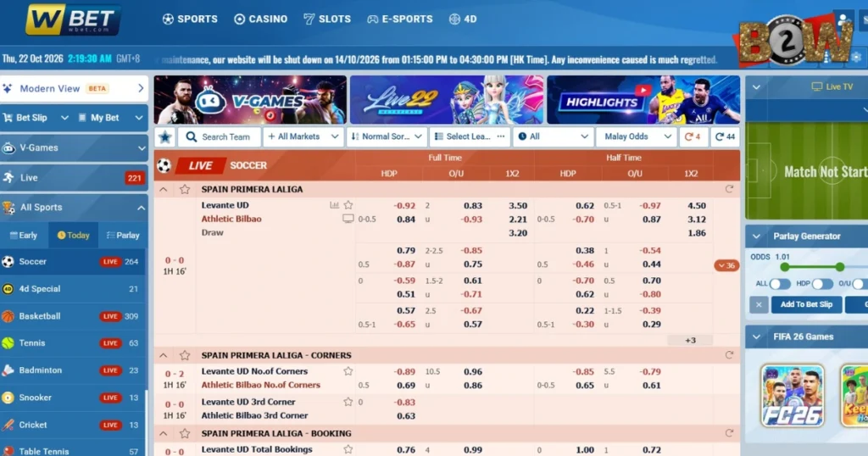Select the Today tab
This screenshot has height=456, width=868.
point(73,235)
